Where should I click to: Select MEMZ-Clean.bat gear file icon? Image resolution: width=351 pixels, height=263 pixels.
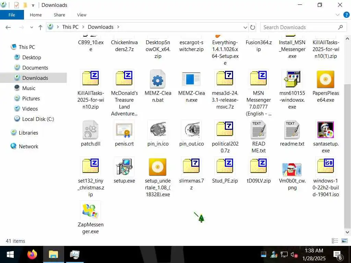pos(158,79)
